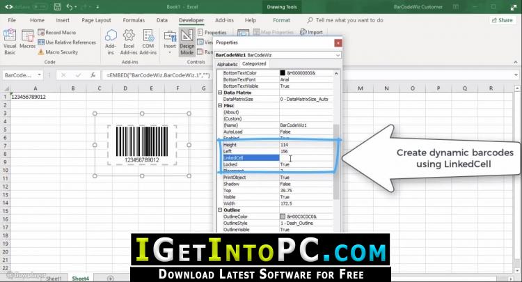The width and height of the screenshot is (522, 282).
Task: Switch to the Data ribbon tab
Action: (x=161, y=20)
